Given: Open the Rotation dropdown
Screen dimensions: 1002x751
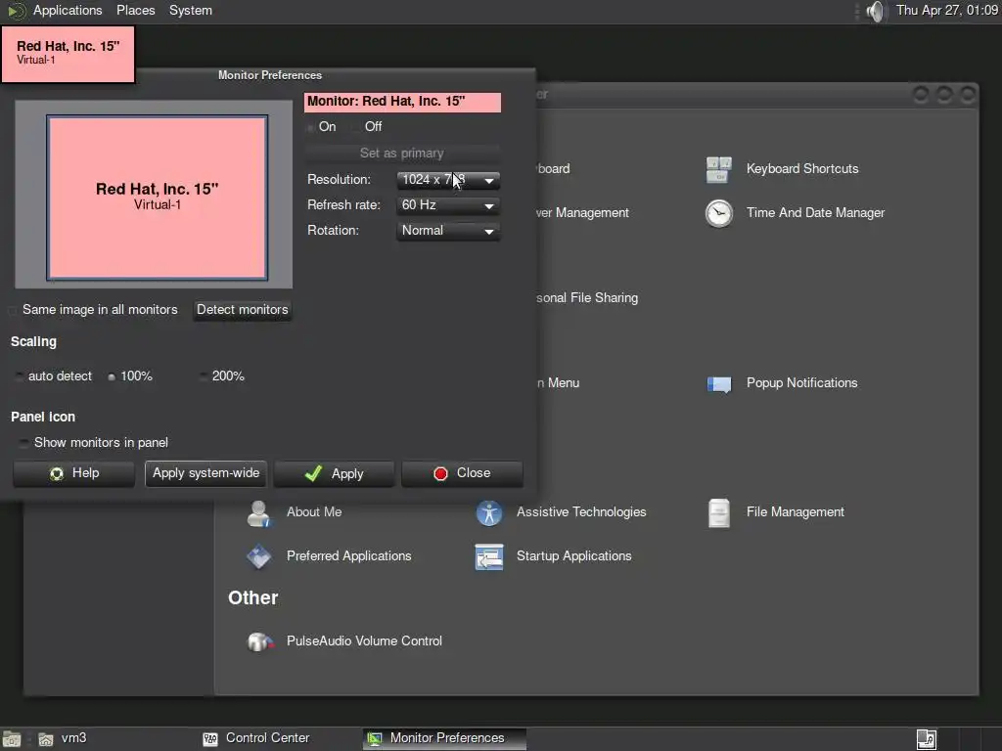Looking at the screenshot, I should point(448,231).
